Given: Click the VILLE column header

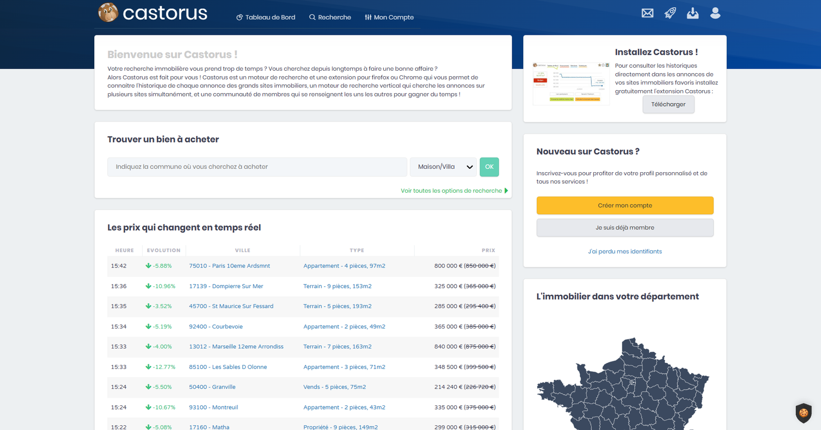Looking at the screenshot, I should (243, 251).
